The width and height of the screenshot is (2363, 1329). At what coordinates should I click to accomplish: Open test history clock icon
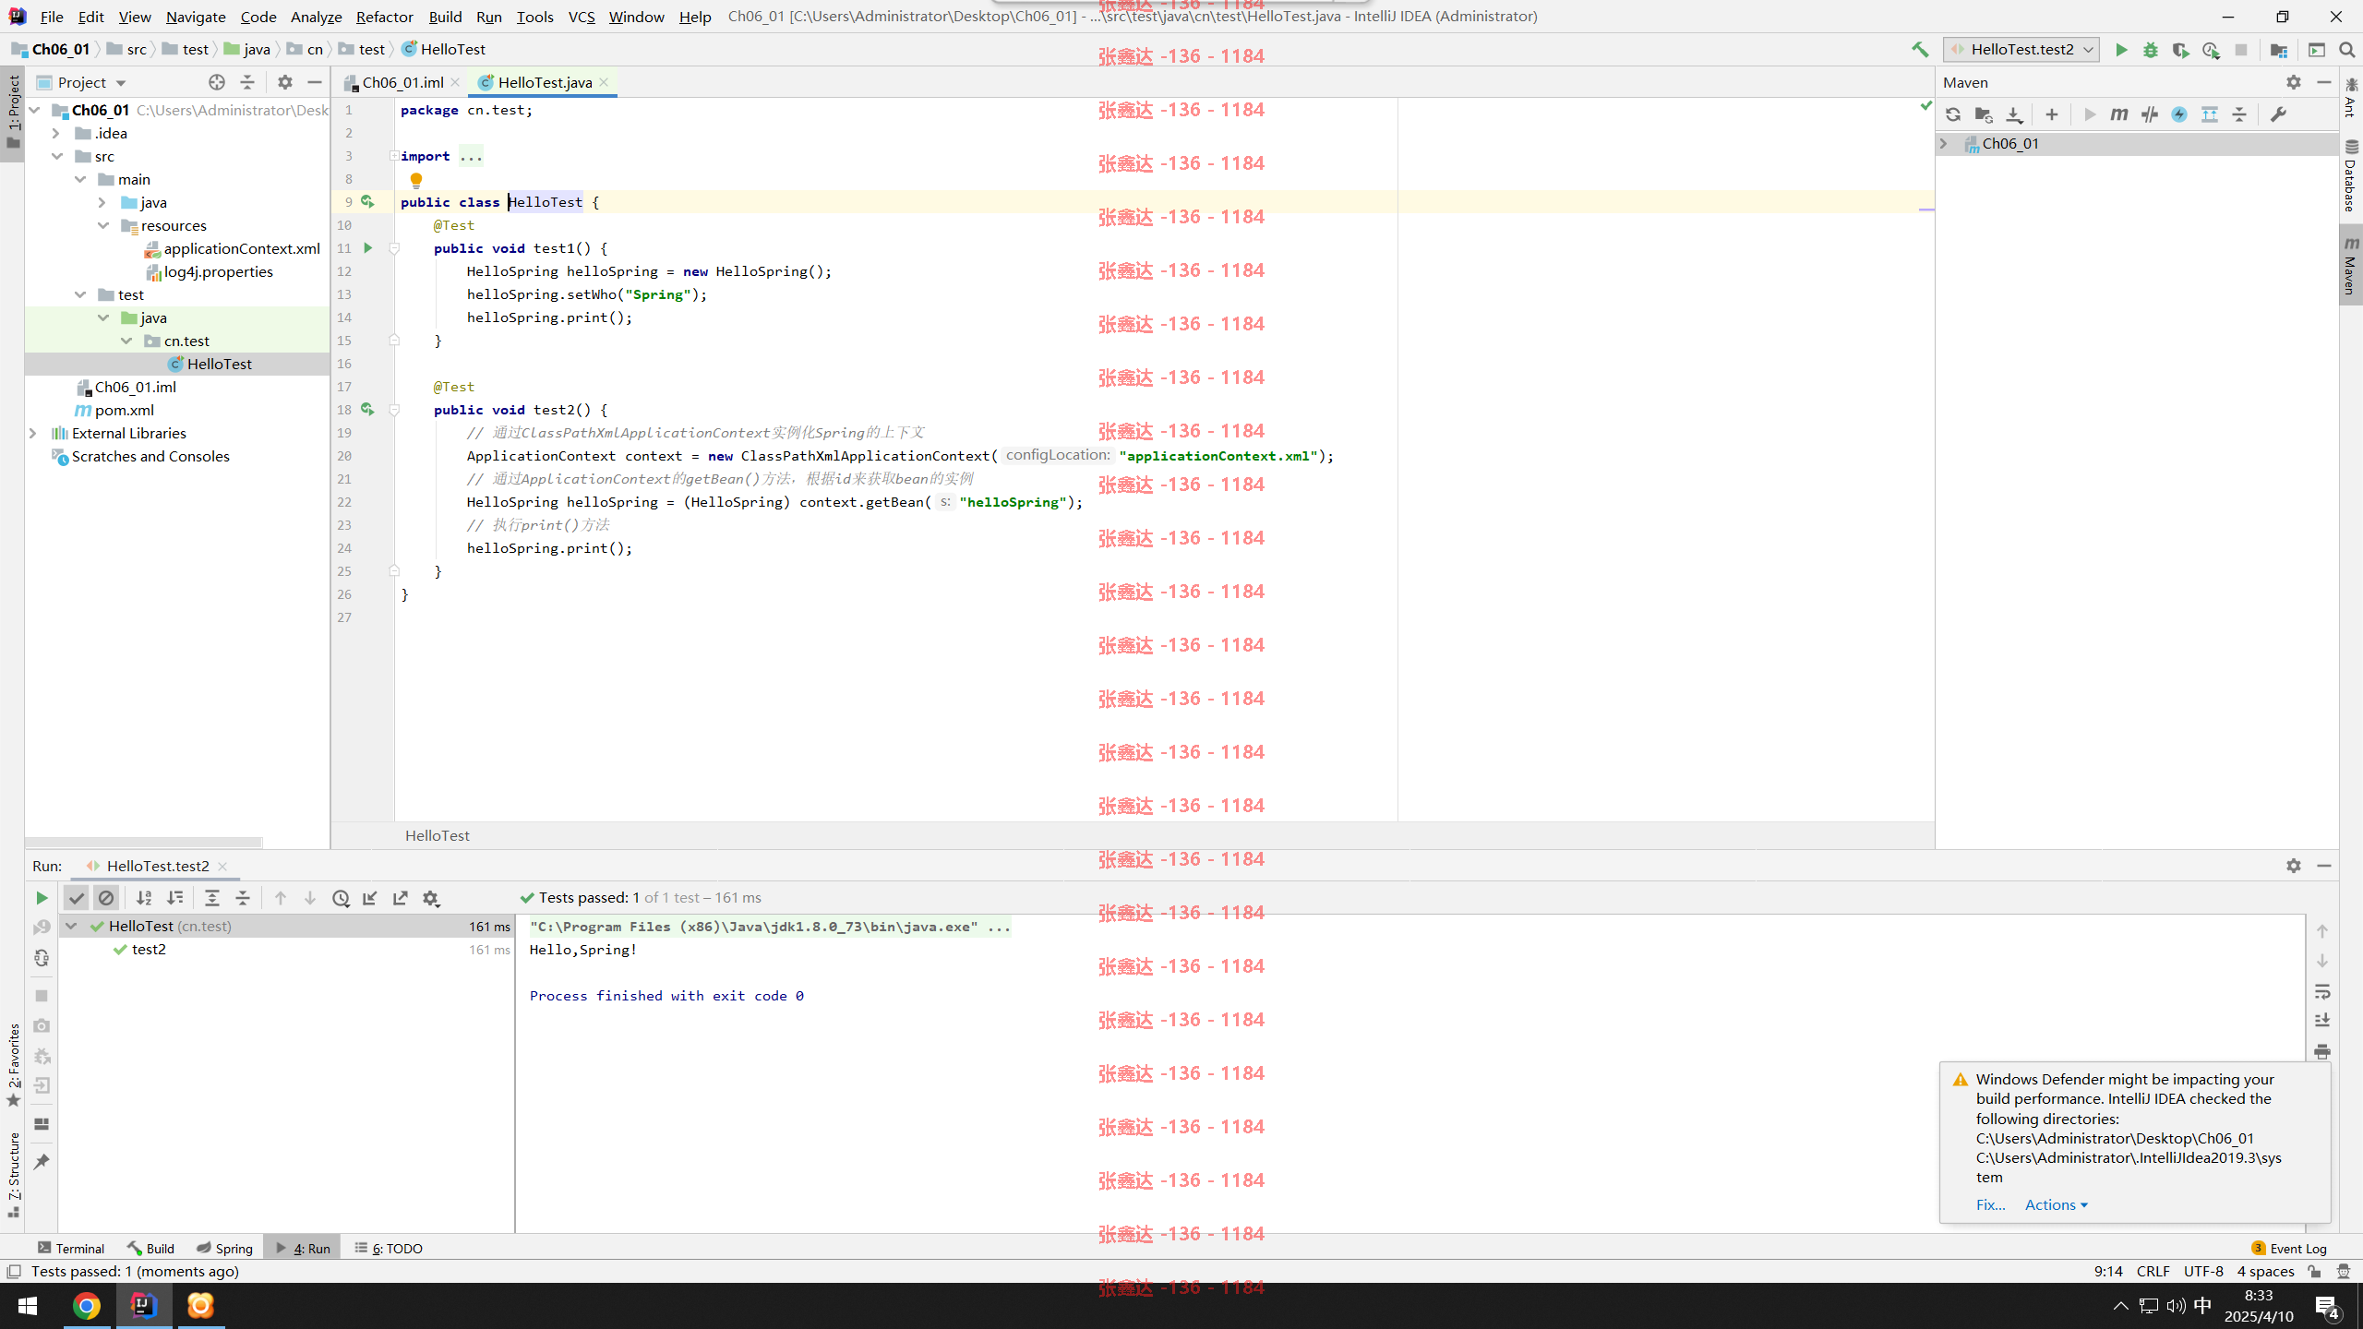341,898
